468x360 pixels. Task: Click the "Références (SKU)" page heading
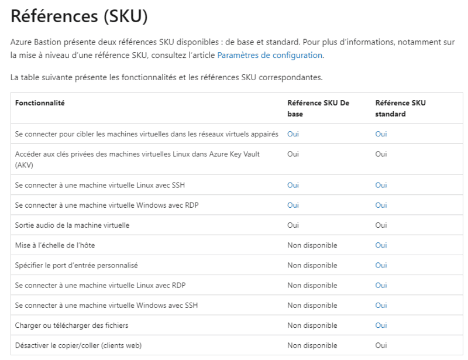tap(79, 16)
